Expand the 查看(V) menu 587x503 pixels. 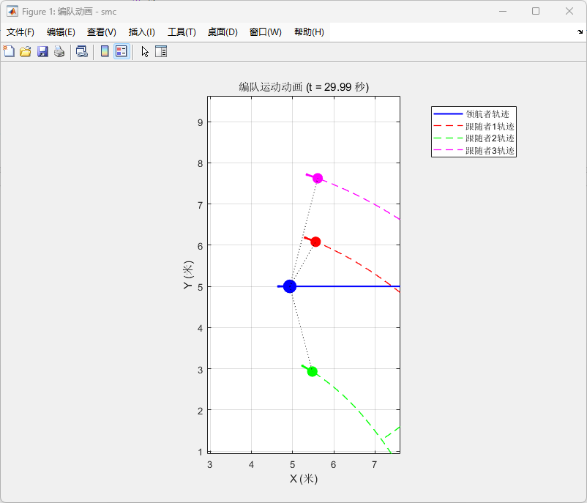click(x=102, y=32)
